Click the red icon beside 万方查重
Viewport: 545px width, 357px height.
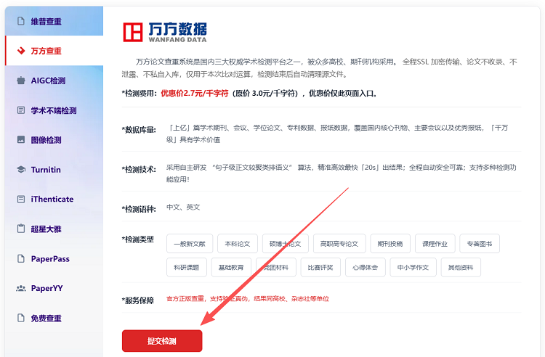21,51
